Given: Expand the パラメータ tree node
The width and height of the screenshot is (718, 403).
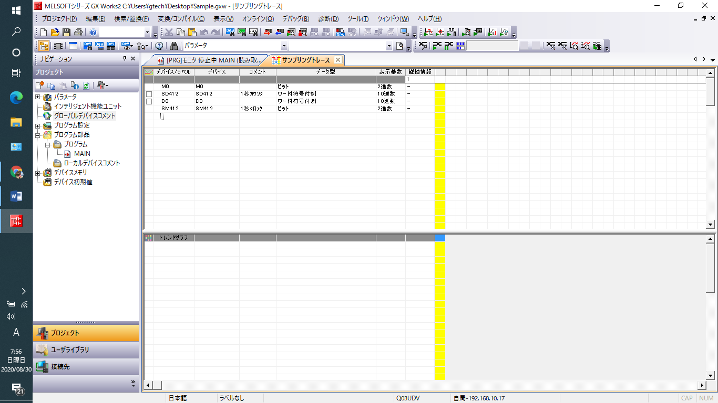Looking at the screenshot, I should coord(37,97).
